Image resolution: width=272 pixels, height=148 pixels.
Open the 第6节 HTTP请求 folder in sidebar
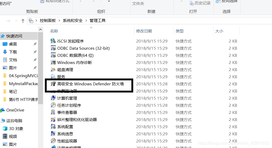tap(20, 99)
